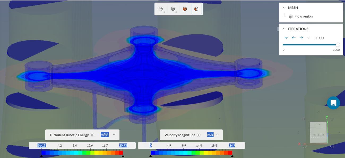
Task: Open Turbulent Kinetic Energy legend settings icon
Action: 92,135
